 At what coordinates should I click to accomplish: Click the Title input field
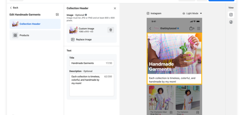[x=92, y=63]
